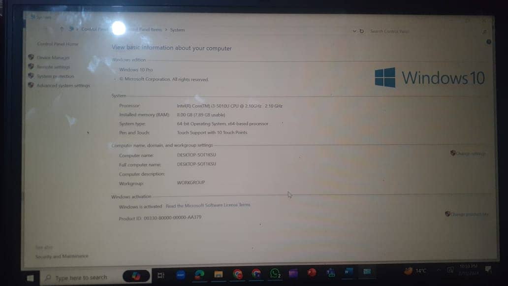The height and width of the screenshot is (286, 508).
Task: Open the first Chrome icon on taskbar
Action: [x=237, y=274]
